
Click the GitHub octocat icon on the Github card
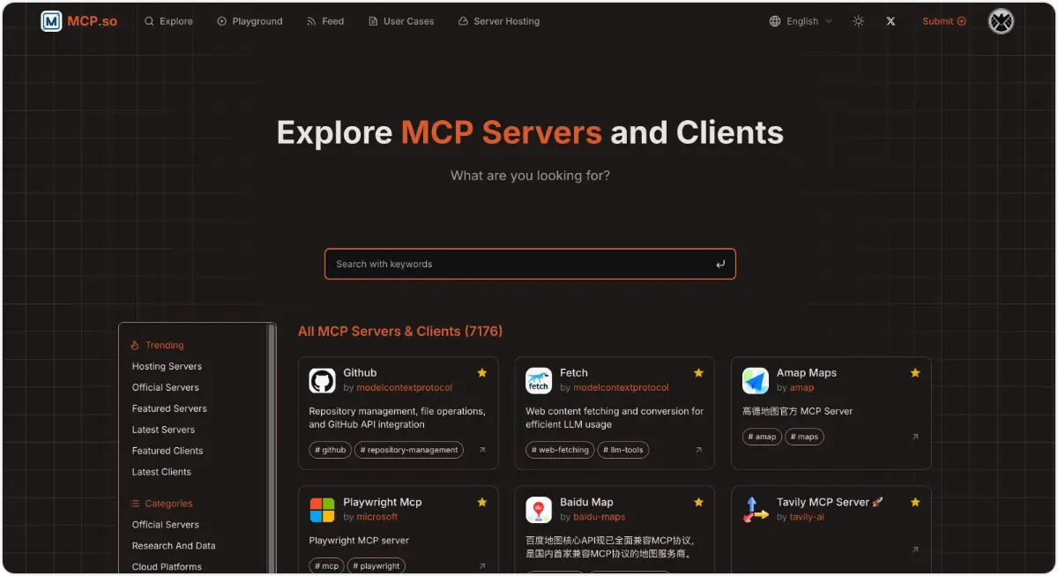[321, 379]
